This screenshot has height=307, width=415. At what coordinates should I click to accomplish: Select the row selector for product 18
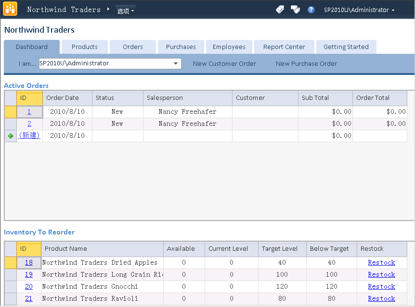click(11, 263)
